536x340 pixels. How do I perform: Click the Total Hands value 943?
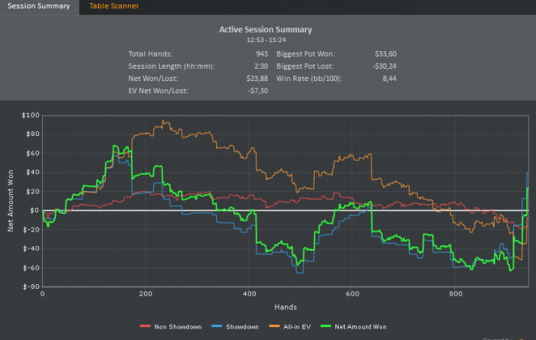click(262, 54)
